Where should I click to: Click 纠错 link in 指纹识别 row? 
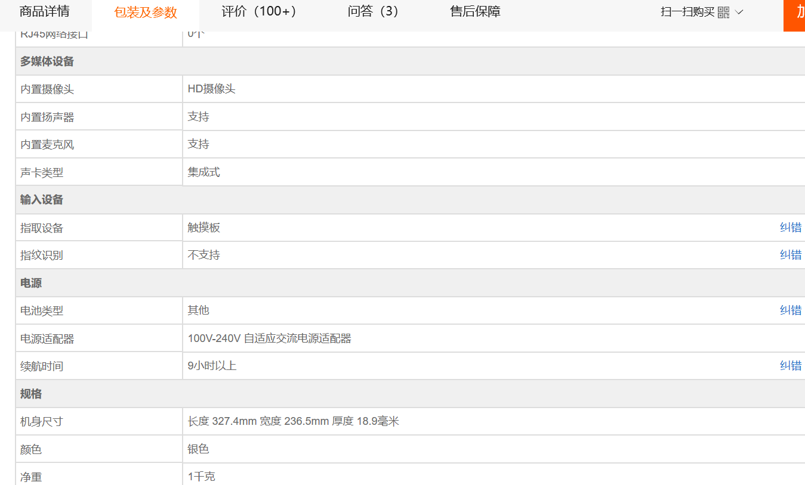click(791, 254)
